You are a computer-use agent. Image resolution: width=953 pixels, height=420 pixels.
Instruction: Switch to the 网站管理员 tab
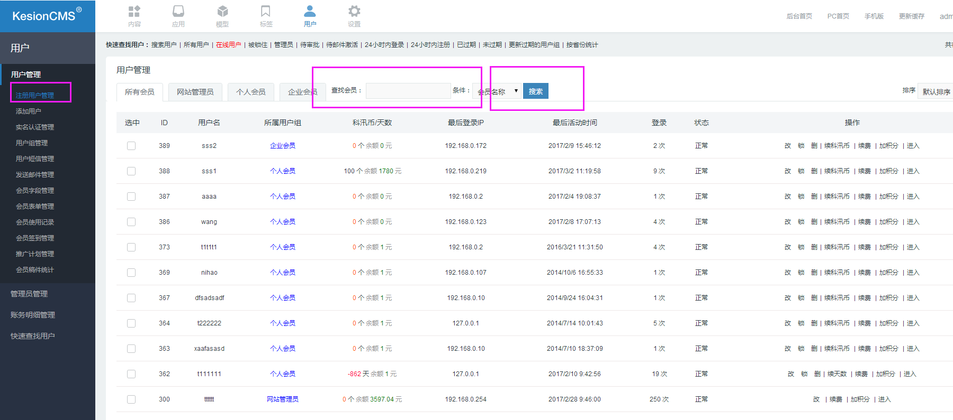(x=195, y=92)
